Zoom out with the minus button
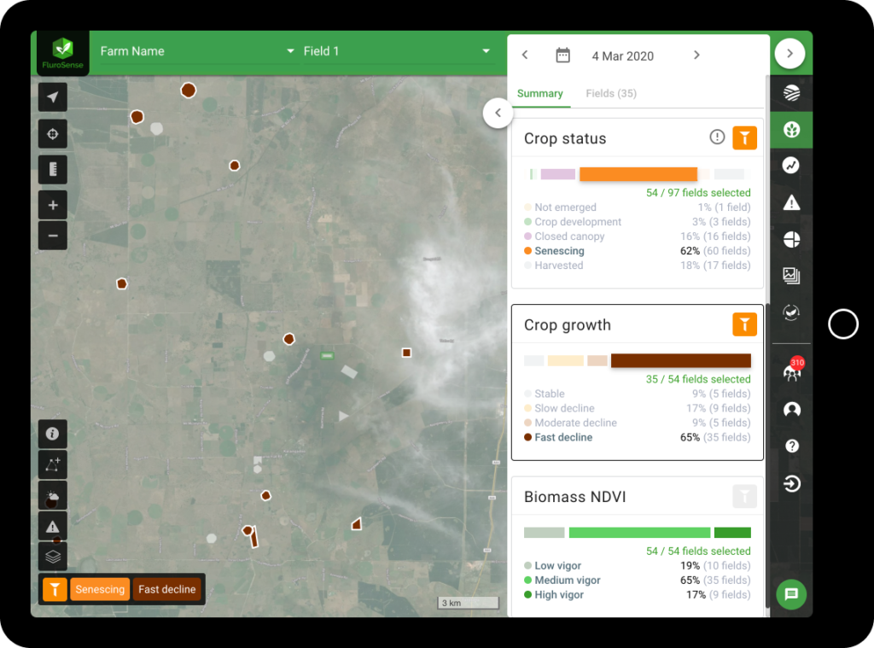 click(x=53, y=236)
